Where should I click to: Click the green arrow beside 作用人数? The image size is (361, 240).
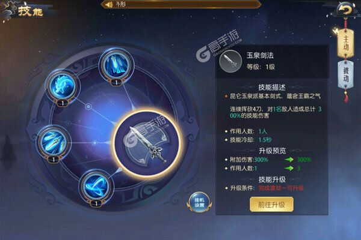point(289,168)
